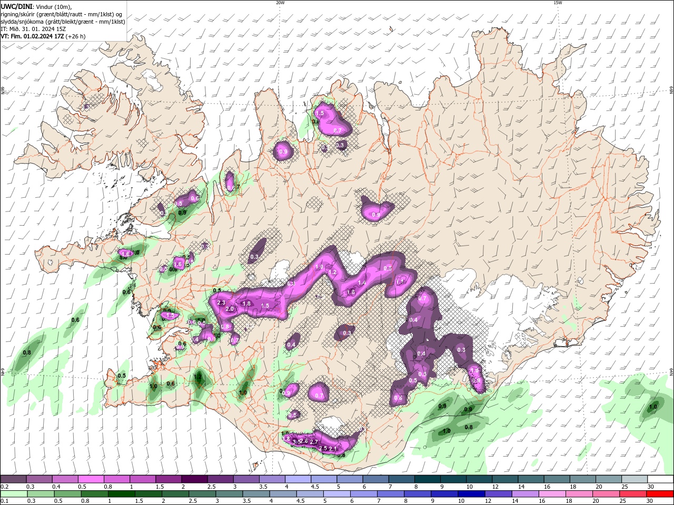Click the '12' label on the rain scale
This screenshot has width=674, height=505.
tap(488, 501)
